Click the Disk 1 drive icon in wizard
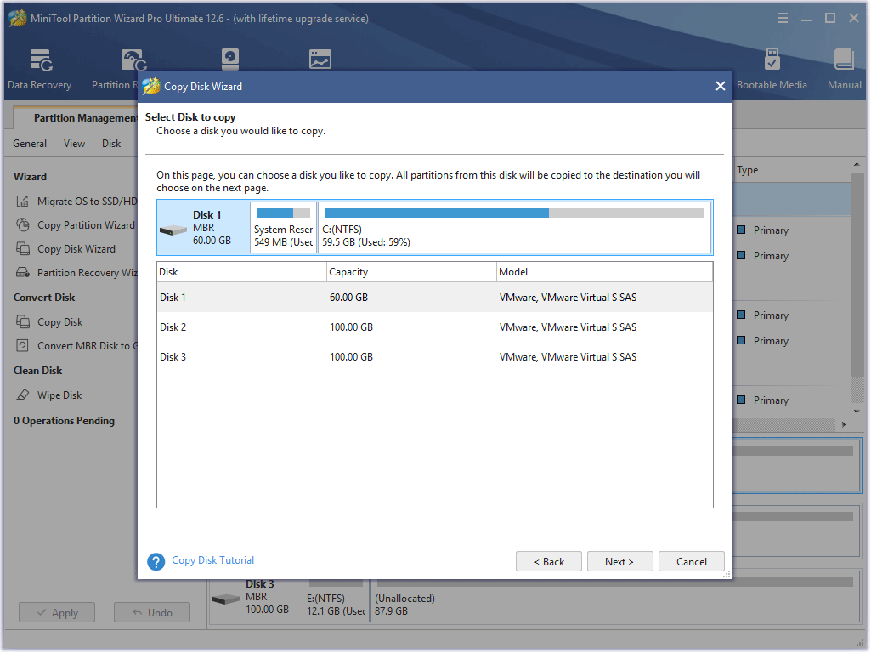 point(173,230)
